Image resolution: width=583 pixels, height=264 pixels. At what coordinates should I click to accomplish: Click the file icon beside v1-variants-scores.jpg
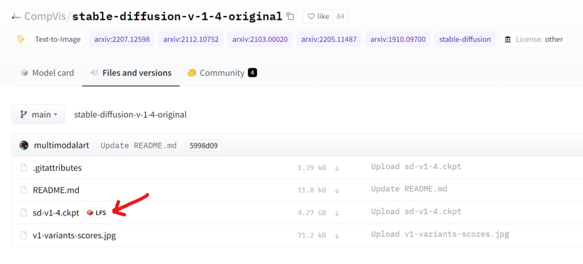tap(24, 235)
